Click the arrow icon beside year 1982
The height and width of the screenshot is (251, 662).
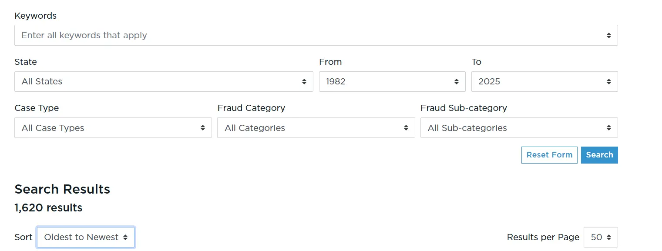point(457,82)
